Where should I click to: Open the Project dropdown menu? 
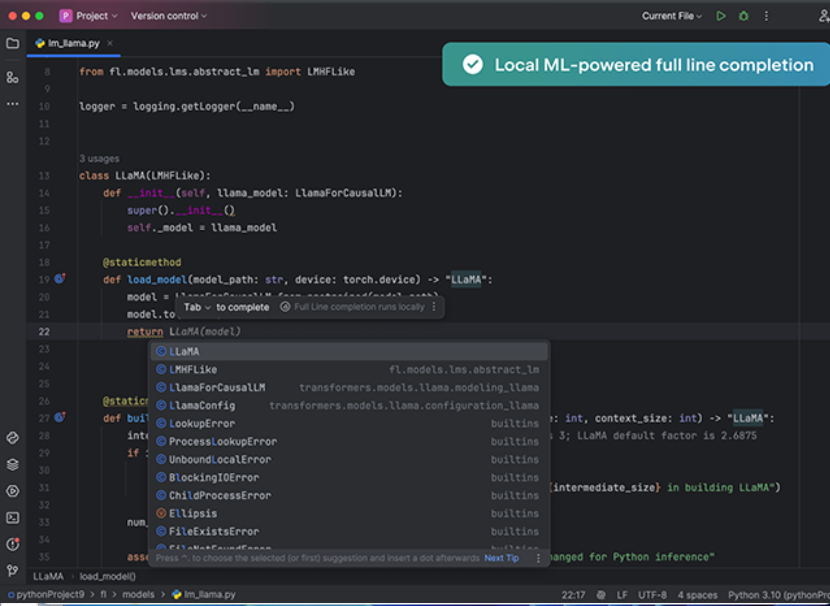(96, 16)
